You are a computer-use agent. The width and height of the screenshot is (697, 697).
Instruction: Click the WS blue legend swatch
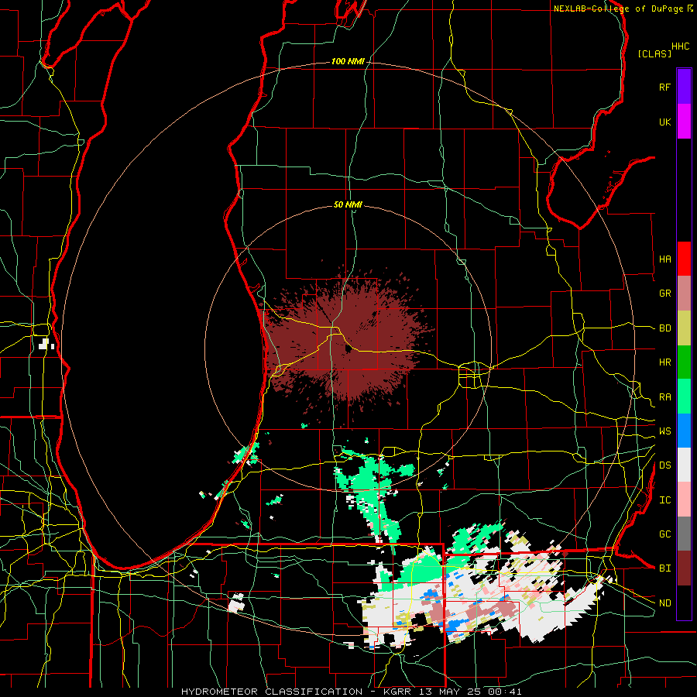click(x=684, y=431)
